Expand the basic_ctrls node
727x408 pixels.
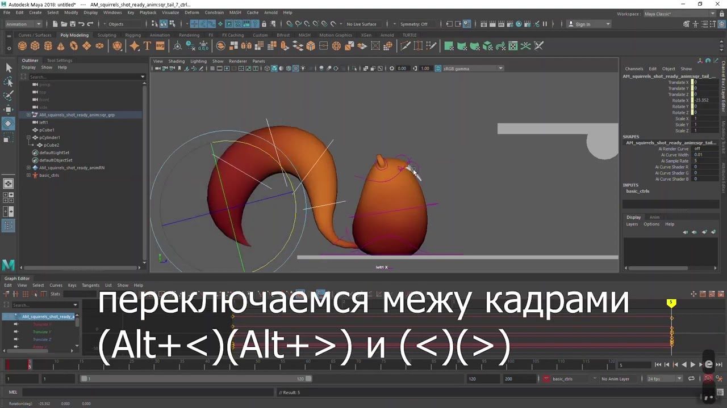tap(28, 175)
